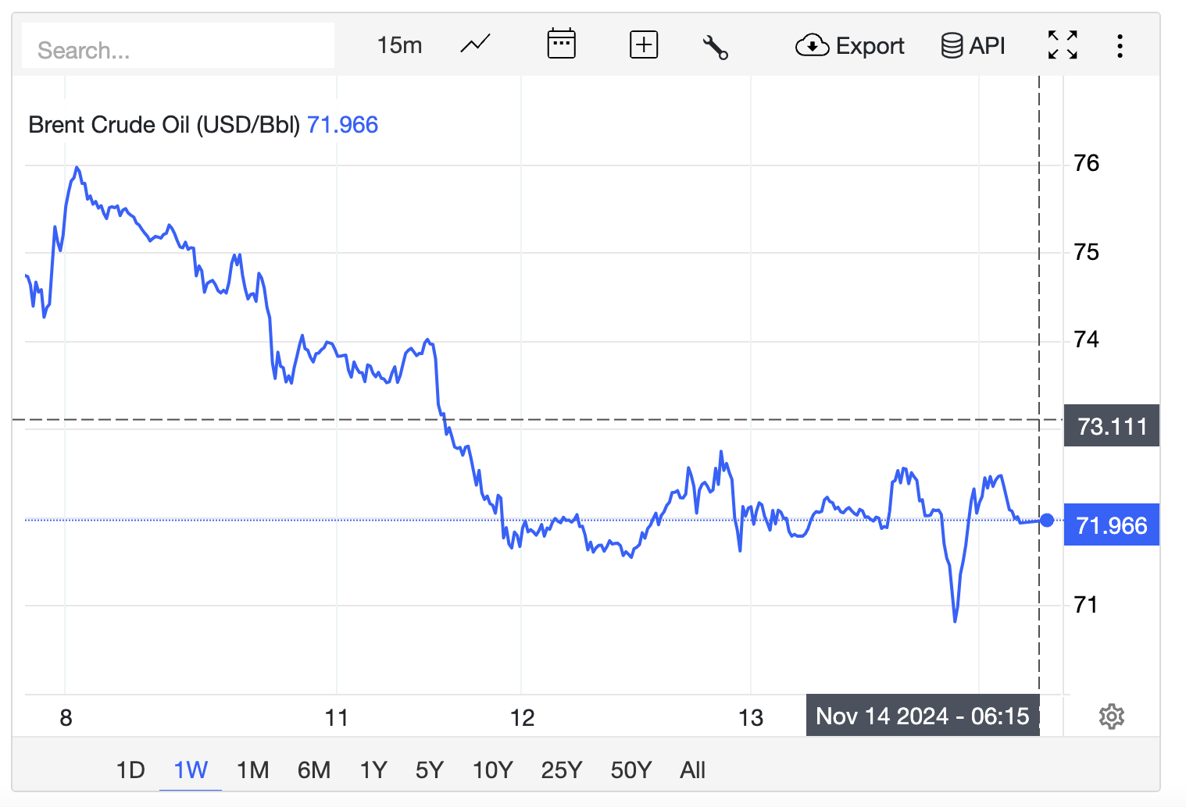
Task: Open the wrench tools icon
Action: coord(716,47)
